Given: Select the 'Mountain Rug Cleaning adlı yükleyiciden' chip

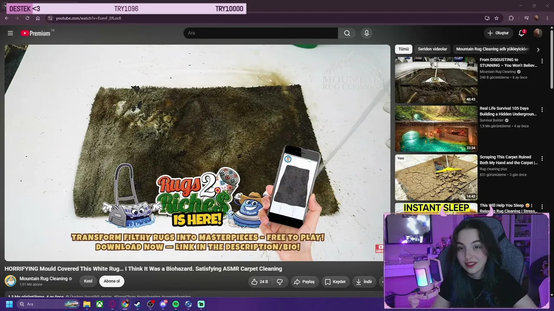Looking at the screenshot, I should [x=493, y=49].
